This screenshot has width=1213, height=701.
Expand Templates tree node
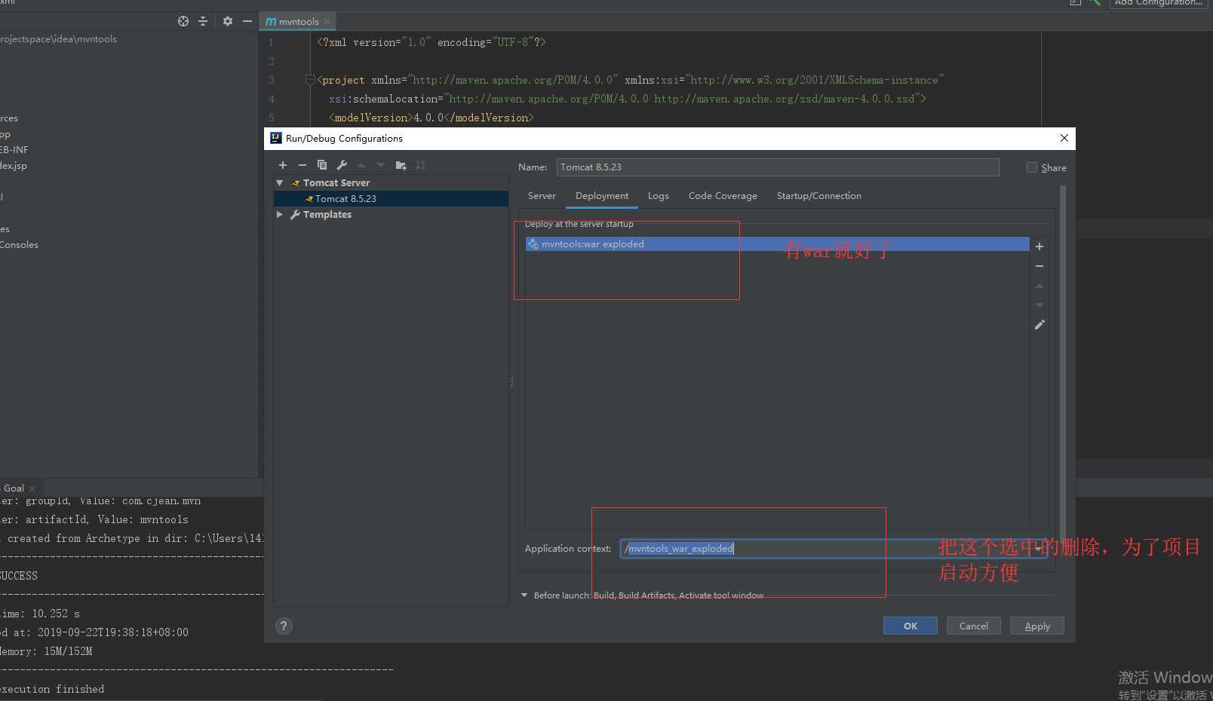point(280,214)
